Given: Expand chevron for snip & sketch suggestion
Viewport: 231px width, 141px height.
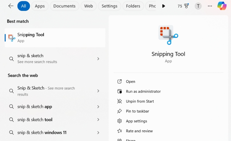Looking at the screenshot, I should click(x=98, y=59).
